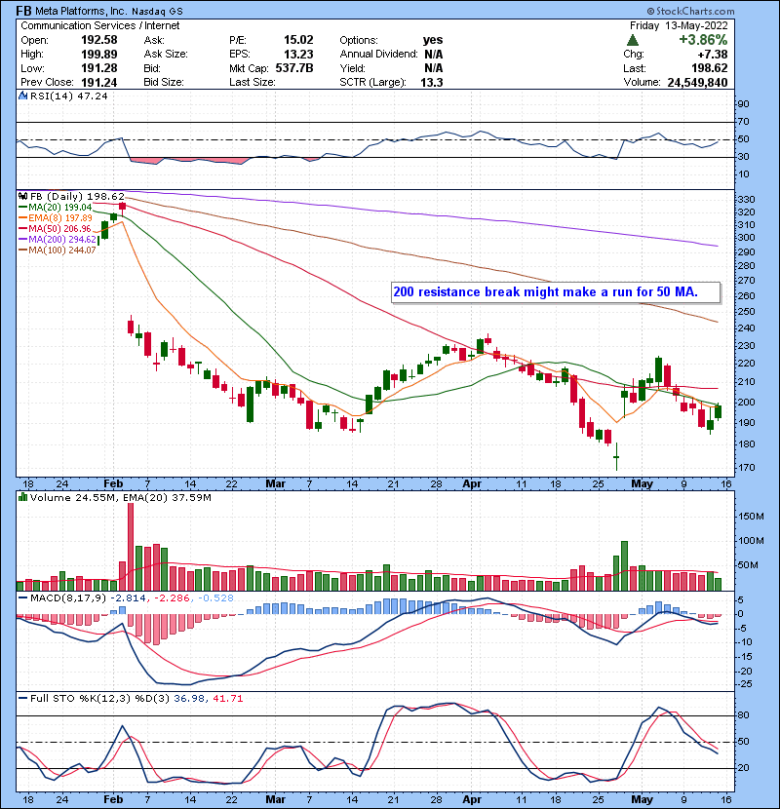Click the Annual Dividend N/A value
780x809 pixels.
pyautogui.click(x=434, y=55)
